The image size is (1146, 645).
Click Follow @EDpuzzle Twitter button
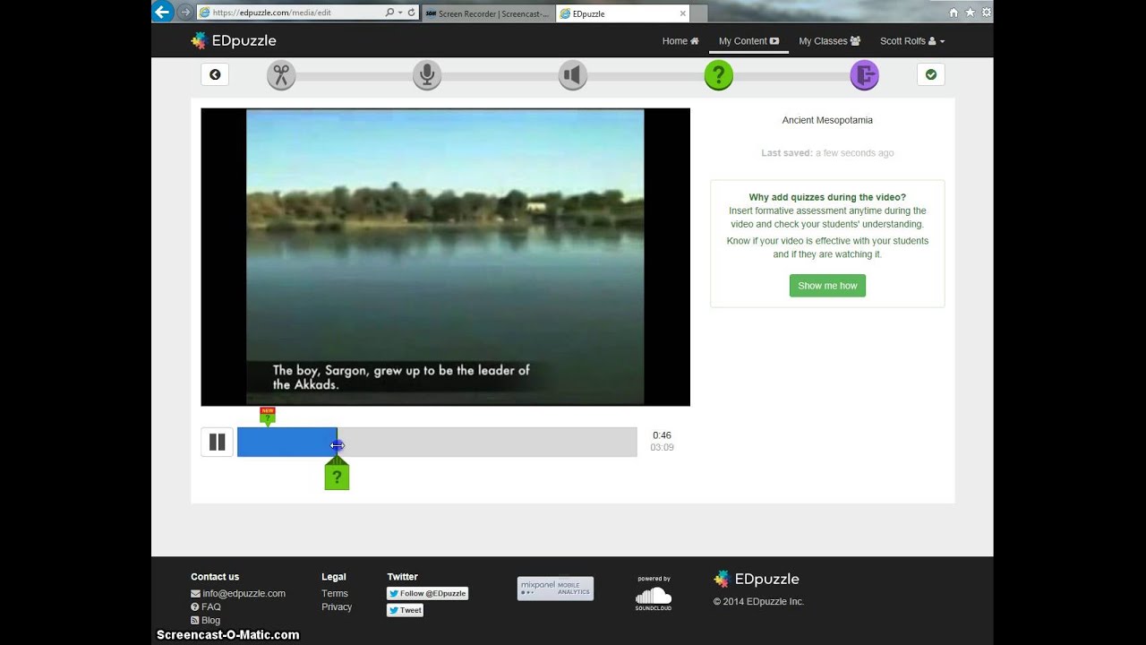(427, 593)
